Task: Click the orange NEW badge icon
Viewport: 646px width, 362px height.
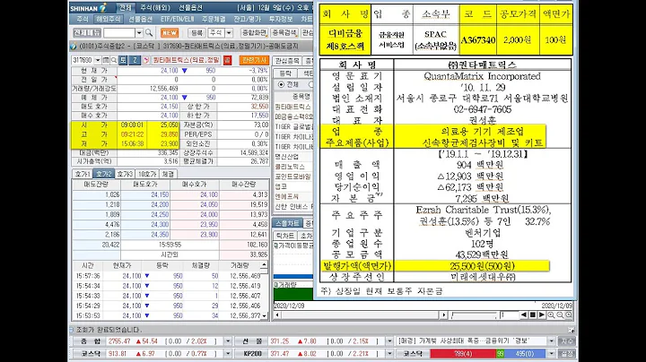Action: pyautogui.click(x=170, y=33)
